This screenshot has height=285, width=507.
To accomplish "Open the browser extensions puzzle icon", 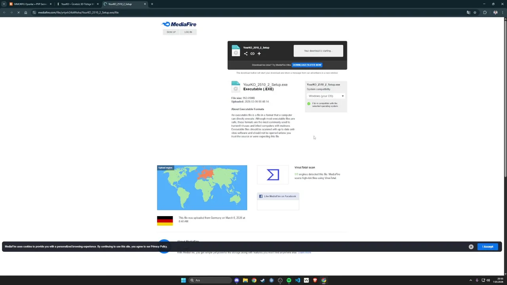I will point(485,12).
